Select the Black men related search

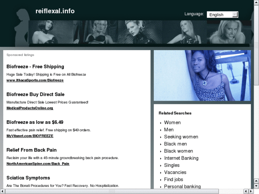[x=175, y=144]
